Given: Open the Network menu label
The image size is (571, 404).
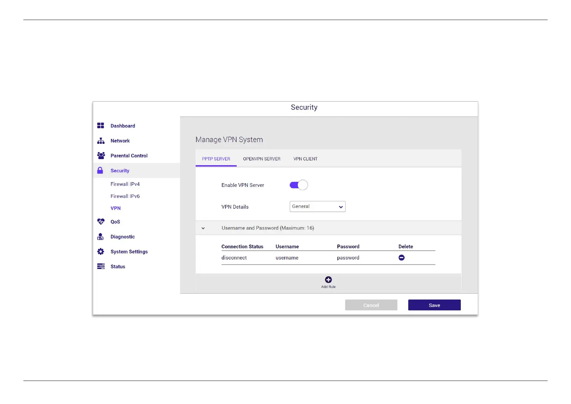Looking at the screenshot, I should [120, 140].
